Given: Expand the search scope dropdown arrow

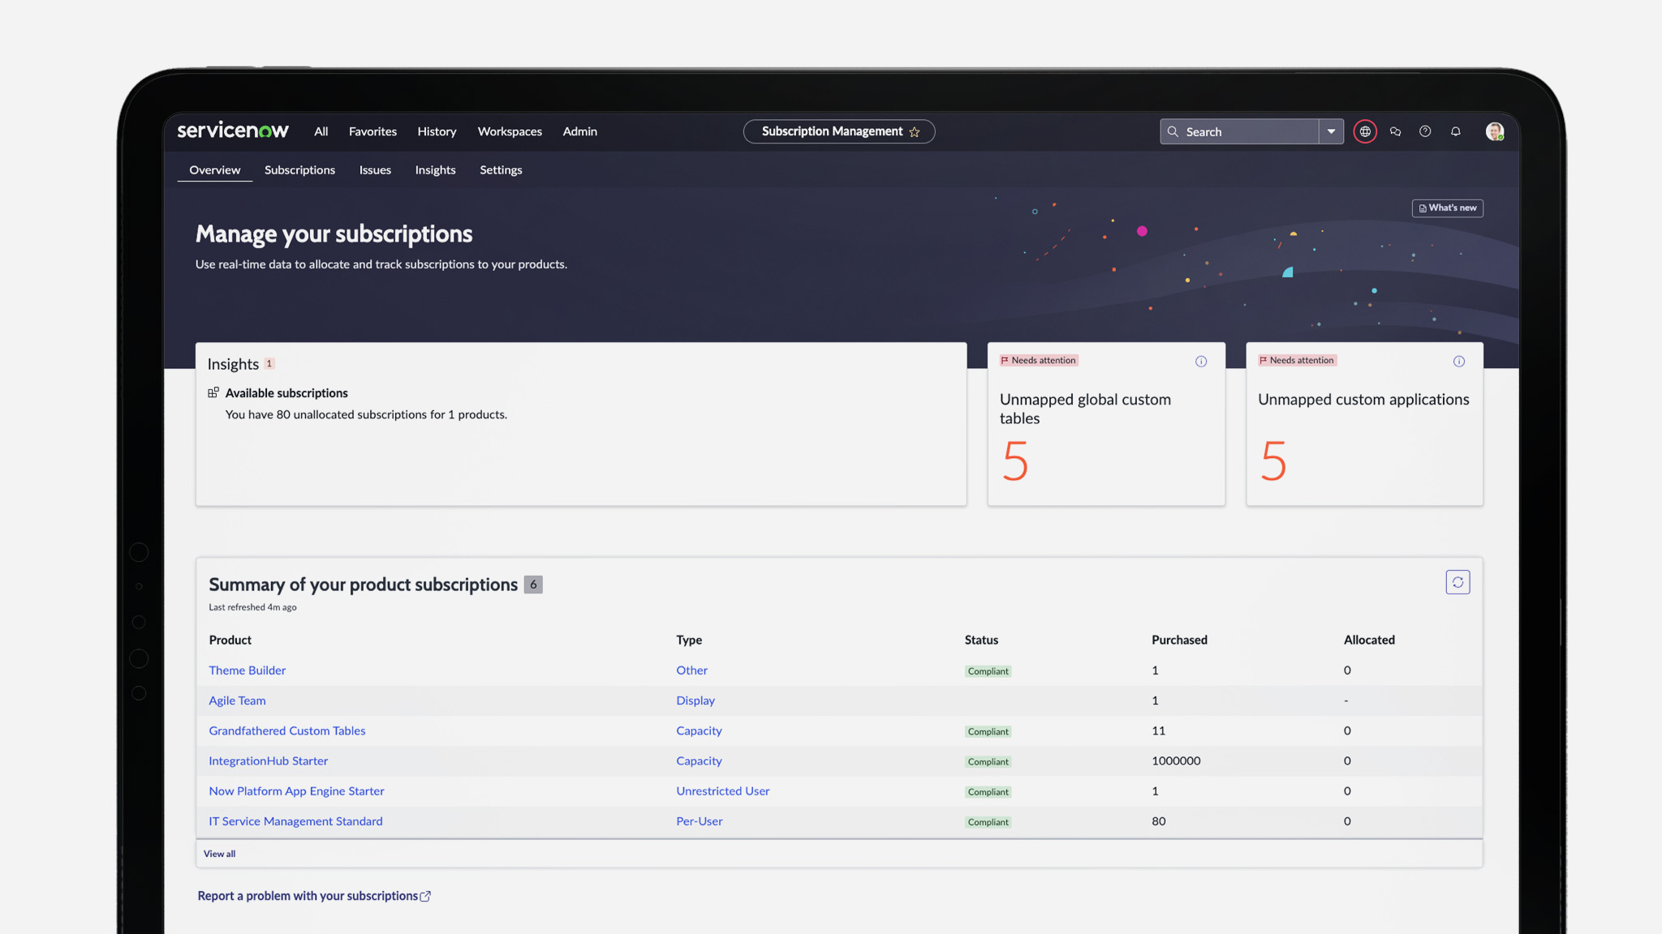Looking at the screenshot, I should point(1331,131).
